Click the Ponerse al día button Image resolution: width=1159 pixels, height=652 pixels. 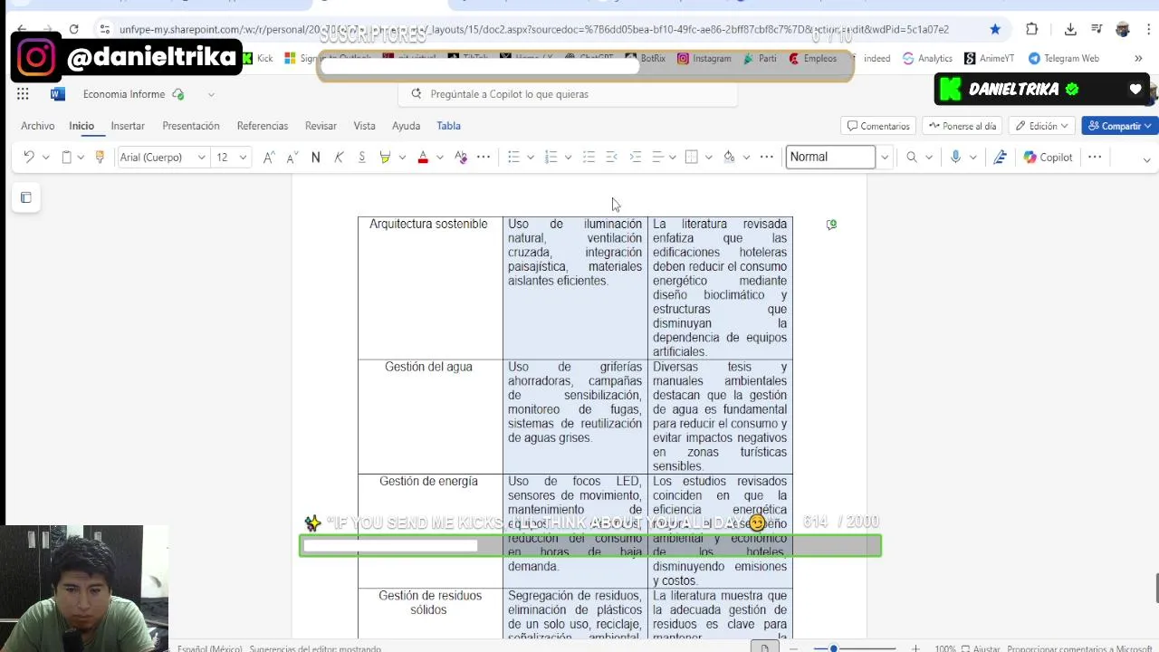(x=963, y=126)
